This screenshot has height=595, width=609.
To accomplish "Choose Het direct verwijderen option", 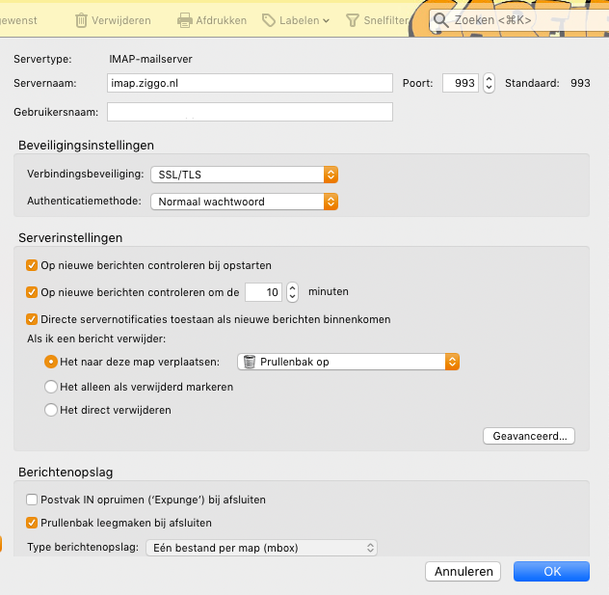I will click(51, 410).
